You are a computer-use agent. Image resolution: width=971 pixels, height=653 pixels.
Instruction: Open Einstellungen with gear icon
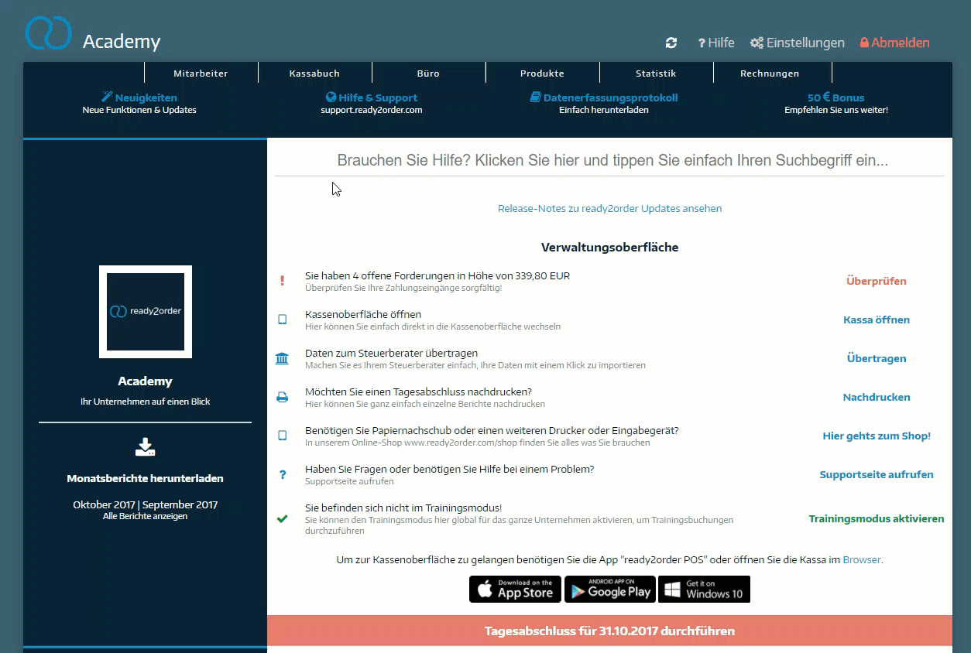pyautogui.click(x=798, y=43)
